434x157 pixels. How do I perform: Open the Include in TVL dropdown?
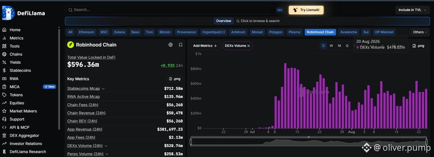[412, 10]
